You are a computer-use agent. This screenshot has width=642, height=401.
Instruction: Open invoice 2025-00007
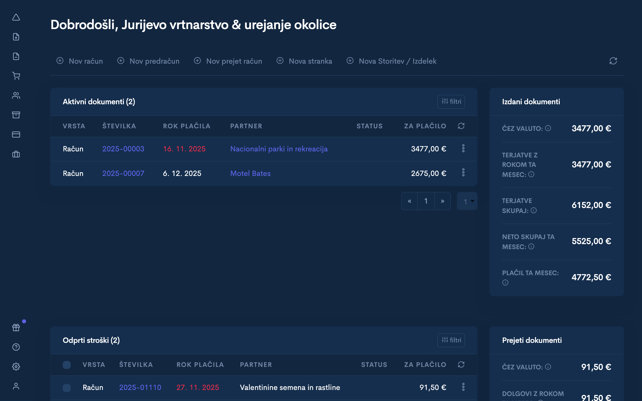click(123, 173)
